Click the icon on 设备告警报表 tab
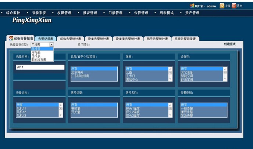This screenshot has height=149, width=253. point(11,38)
